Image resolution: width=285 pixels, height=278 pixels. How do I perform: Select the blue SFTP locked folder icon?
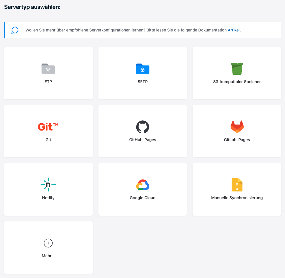[x=143, y=69]
